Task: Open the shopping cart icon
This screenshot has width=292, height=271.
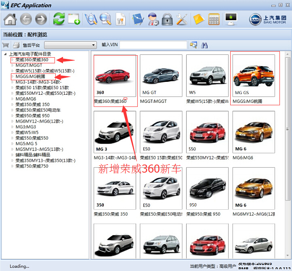Action: tap(6, 45)
